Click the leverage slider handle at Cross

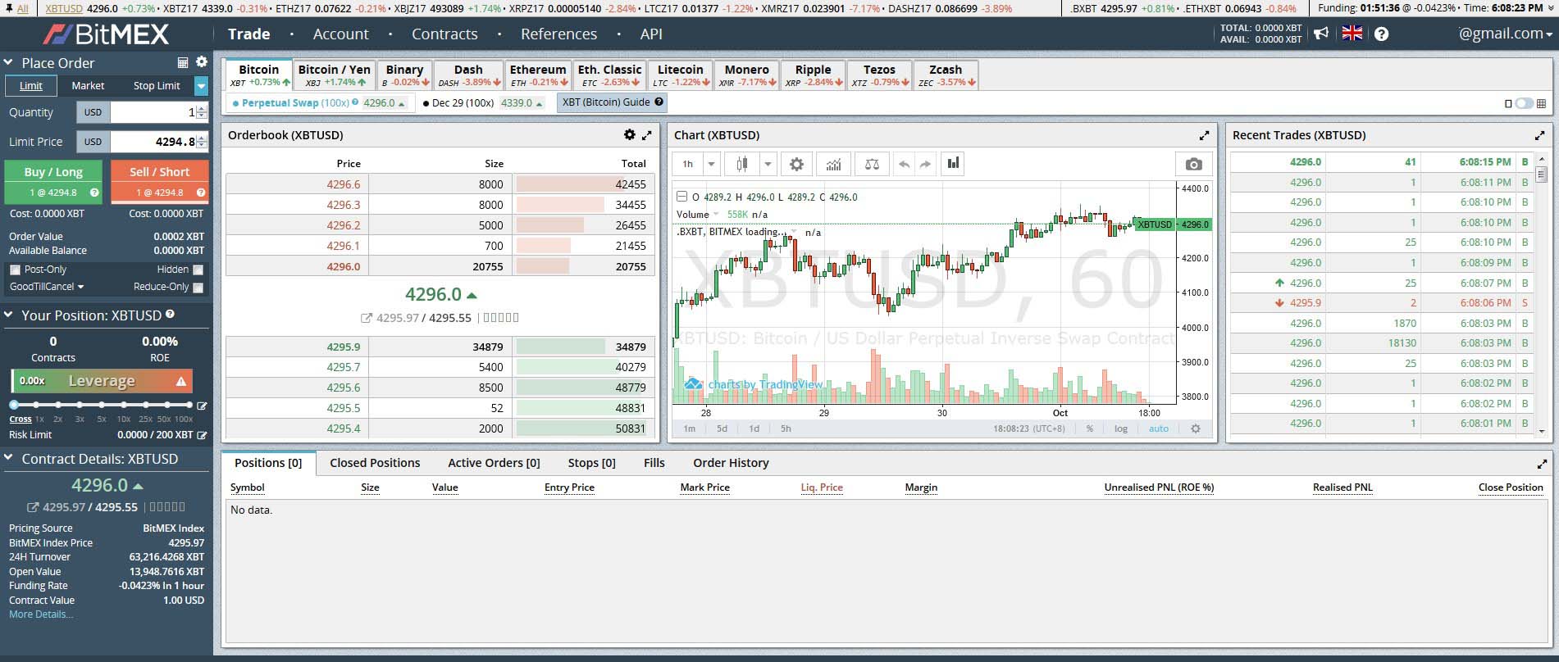point(14,405)
